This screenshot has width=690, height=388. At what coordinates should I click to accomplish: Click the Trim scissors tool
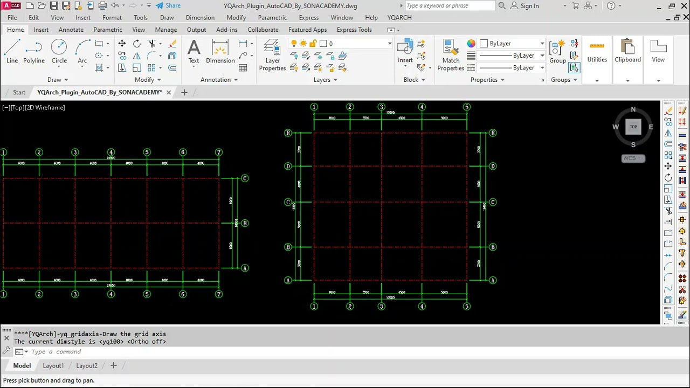(152, 44)
